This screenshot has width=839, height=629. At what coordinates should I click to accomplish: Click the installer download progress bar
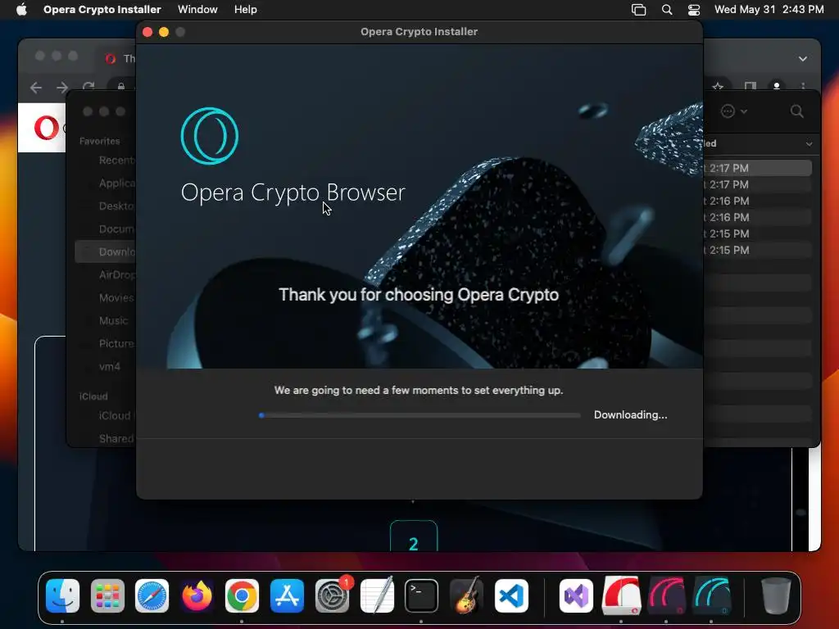pyautogui.click(x=419, y=415)
